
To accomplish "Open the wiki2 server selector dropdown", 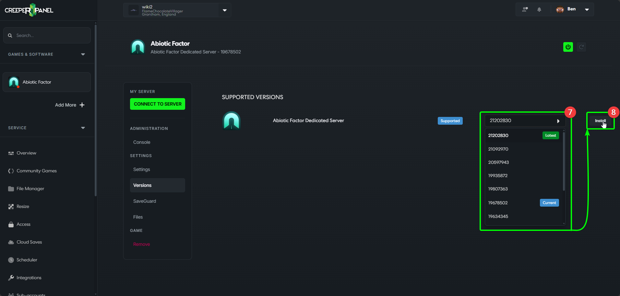I will point(224,10).
